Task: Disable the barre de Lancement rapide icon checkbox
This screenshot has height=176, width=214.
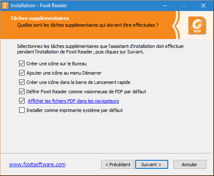Action: [x=22, y=82]
